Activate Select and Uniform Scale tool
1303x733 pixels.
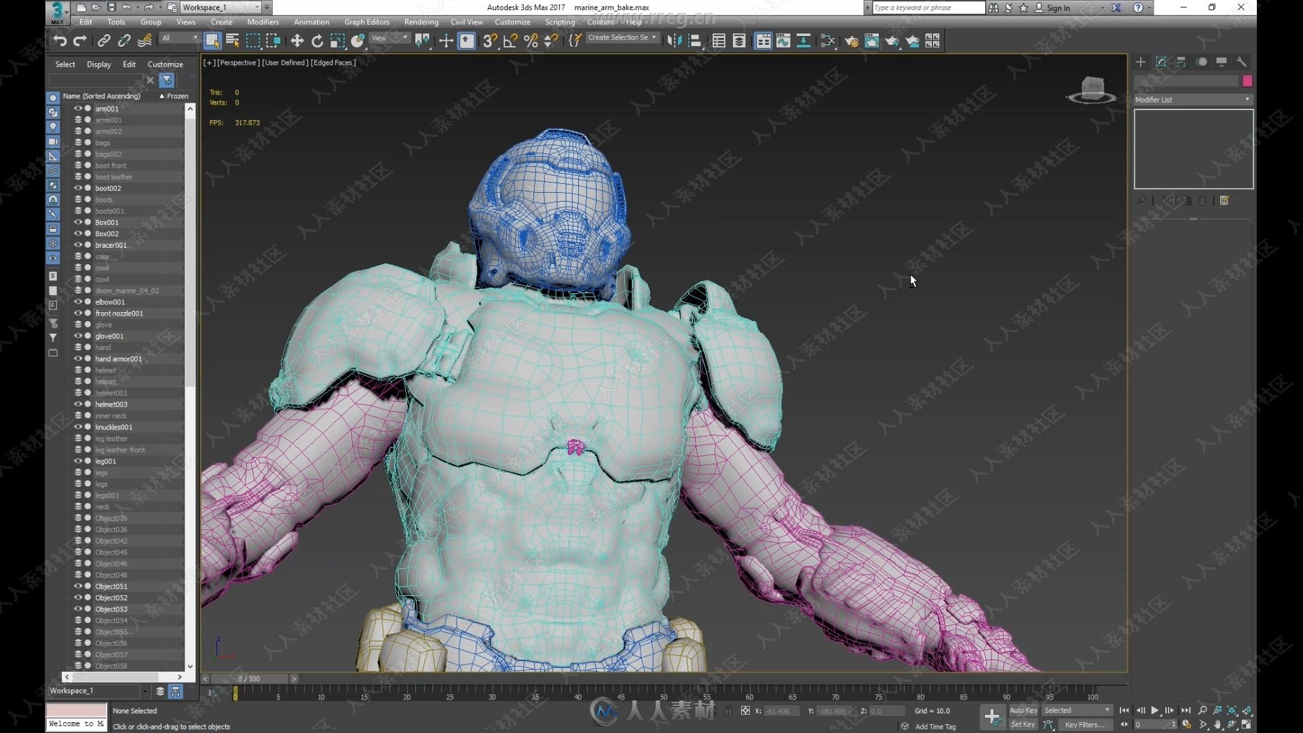click(x=337, y=41)
